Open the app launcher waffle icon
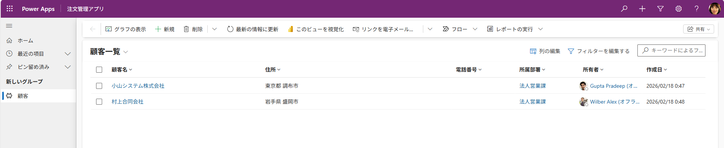Image resolution: width=724 pixels, height=148 pixels. pos(10,9)
